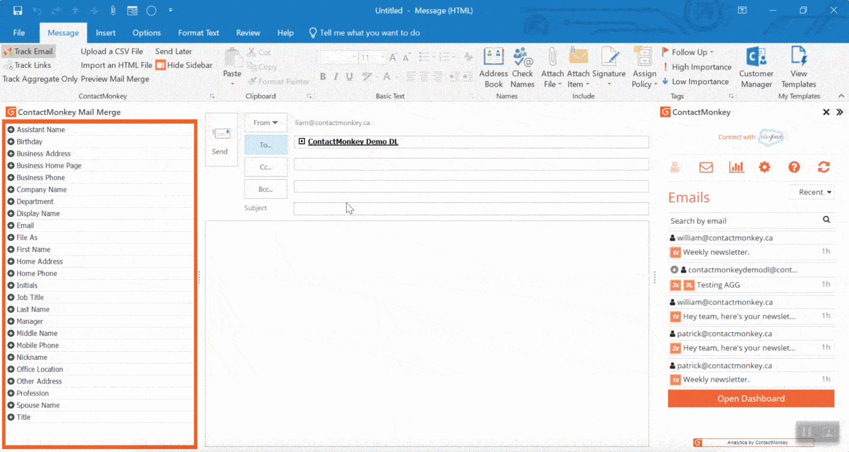
Task: Click the Open Dashboard button
Action: (750, 398)
